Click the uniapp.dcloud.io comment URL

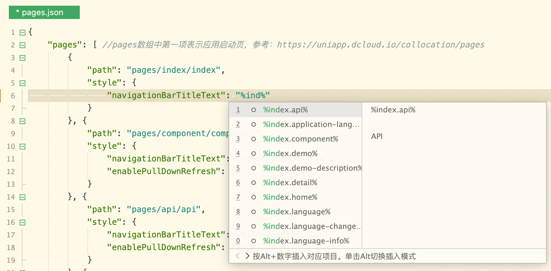tap(381, 45)
